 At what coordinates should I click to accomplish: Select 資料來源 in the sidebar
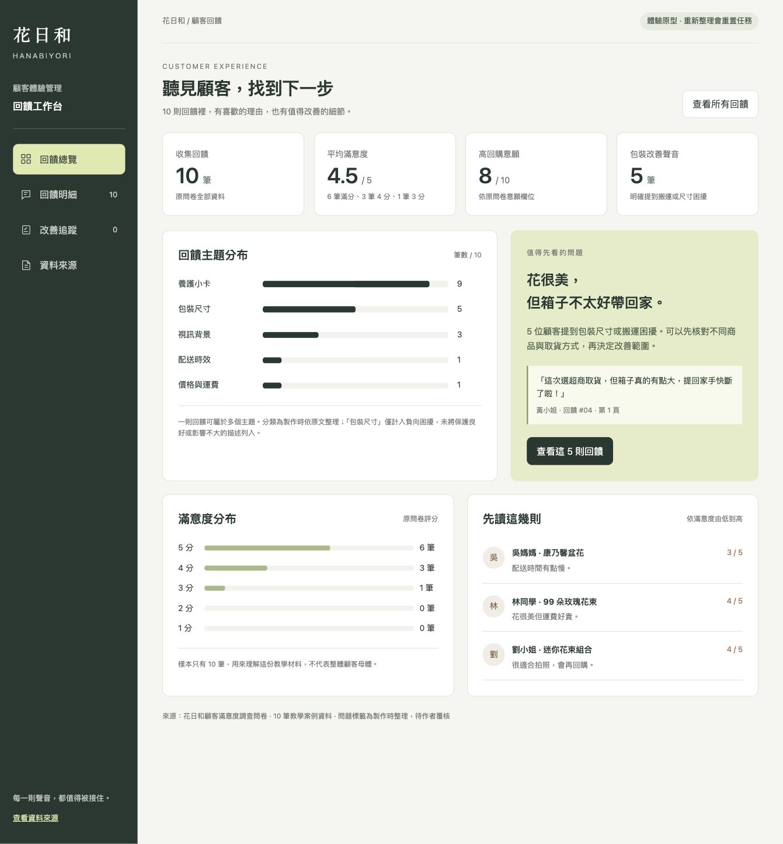click(x=69, y=266)
